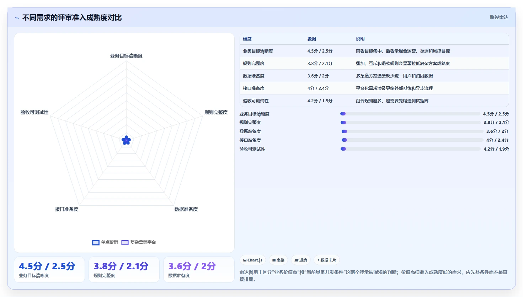The height and width of the screenshot is (297, 523).
Task: Click the 数据卡片 tag chip
Action: point(326,260)
